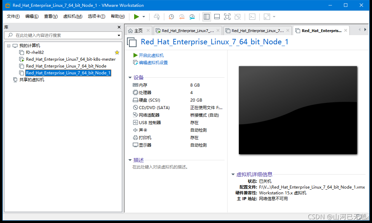The width and height of the screenshot is (372, 223).
Task: Collapse the 设备 section
Action: 130,77
